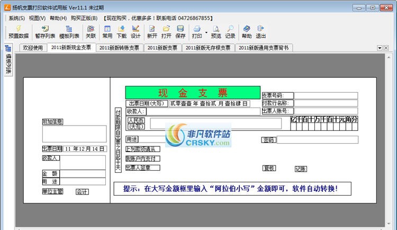Click the 付款行名称 input field

pos(326,103)
